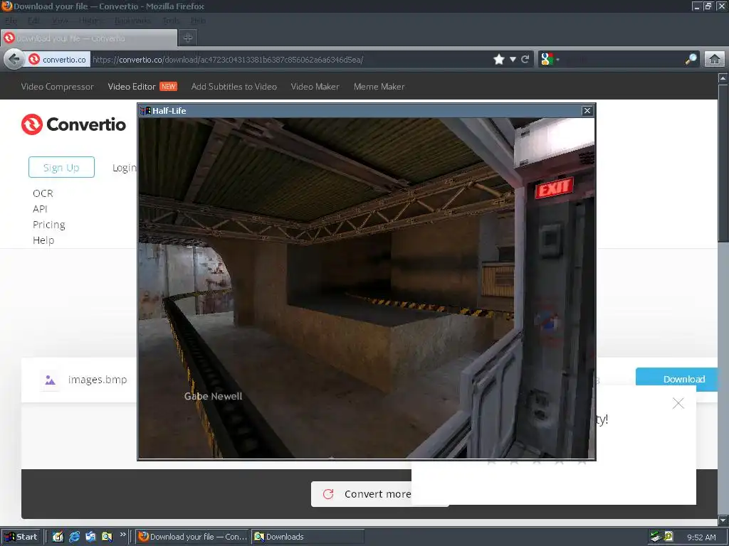Switch to Firefox 'Download your file' taskbar button
The height and width of the screenshot is (546, 729).
[x=192, y=537]
